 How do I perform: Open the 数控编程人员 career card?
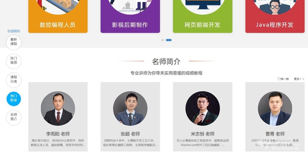click(x=58, y=16)
